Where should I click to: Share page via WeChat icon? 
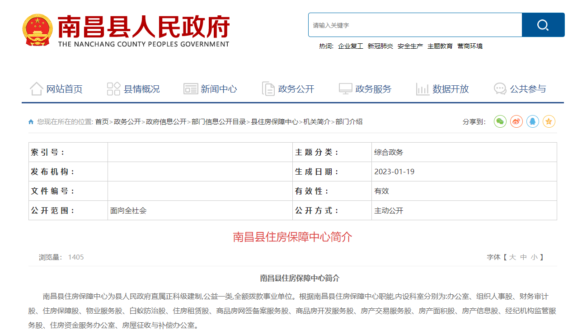pos(500,121)
